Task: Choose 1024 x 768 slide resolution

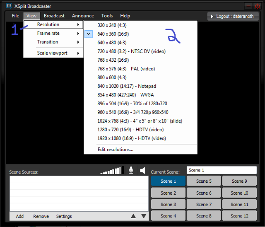Action: (141, 121)
